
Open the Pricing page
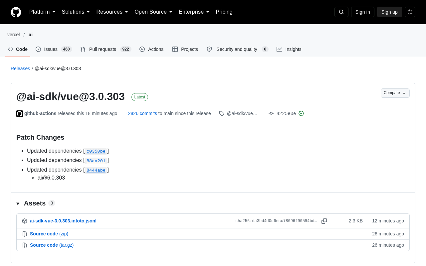tap(224, 12)
